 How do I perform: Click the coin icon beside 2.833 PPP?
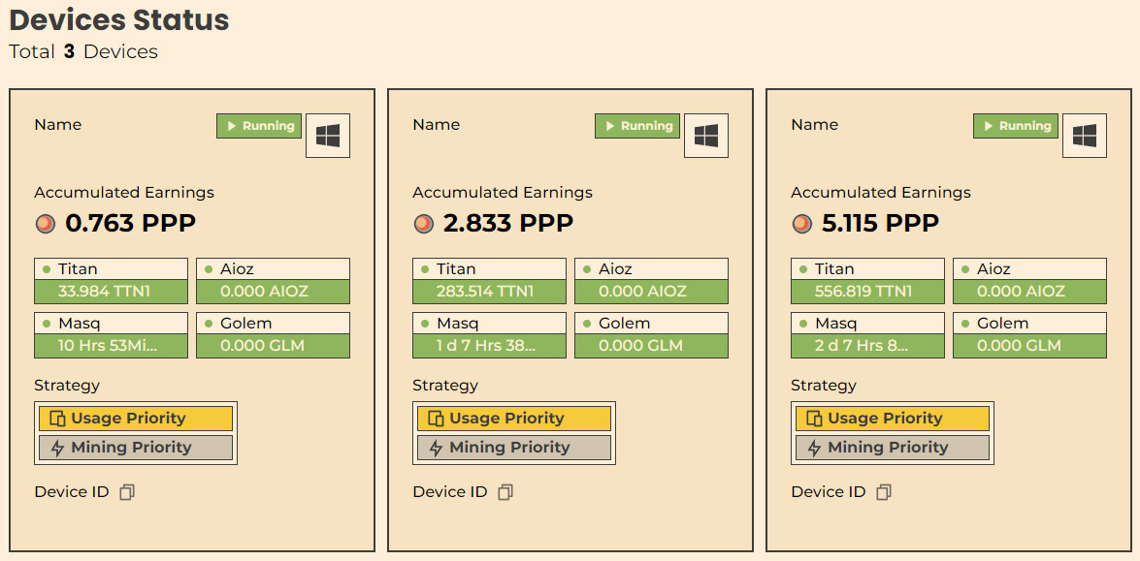coord(423,224)
